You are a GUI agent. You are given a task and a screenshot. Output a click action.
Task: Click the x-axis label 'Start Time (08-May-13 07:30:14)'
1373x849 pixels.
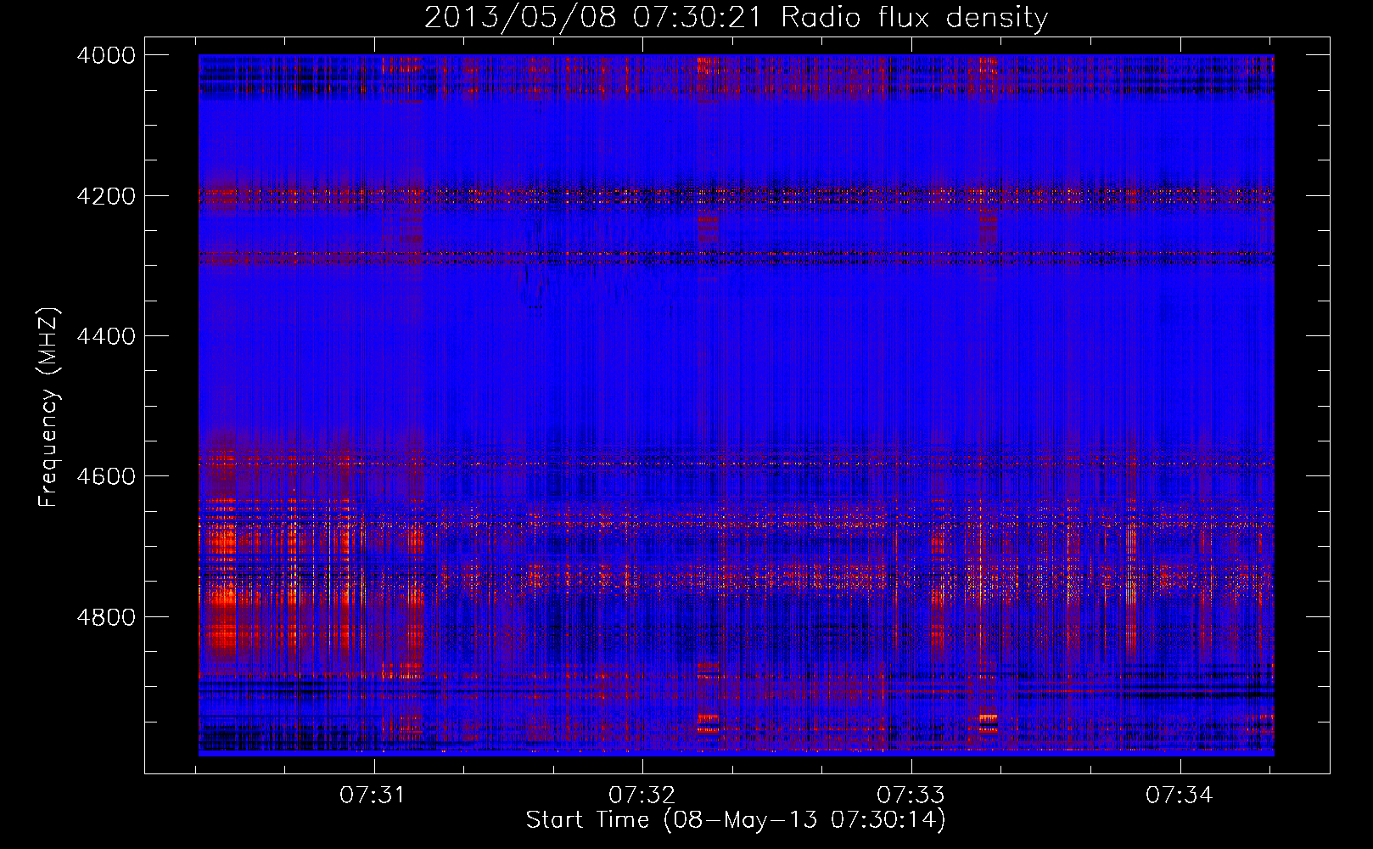pos(736,820)
